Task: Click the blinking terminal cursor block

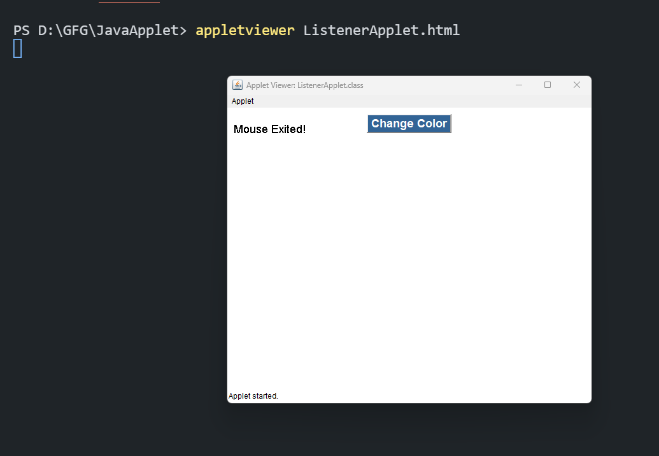Action: 18,48
